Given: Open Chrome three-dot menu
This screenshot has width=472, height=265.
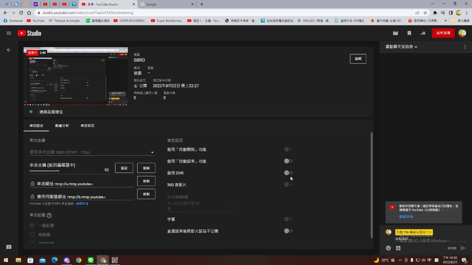Looking at the screenshot, I should (467, 13).
